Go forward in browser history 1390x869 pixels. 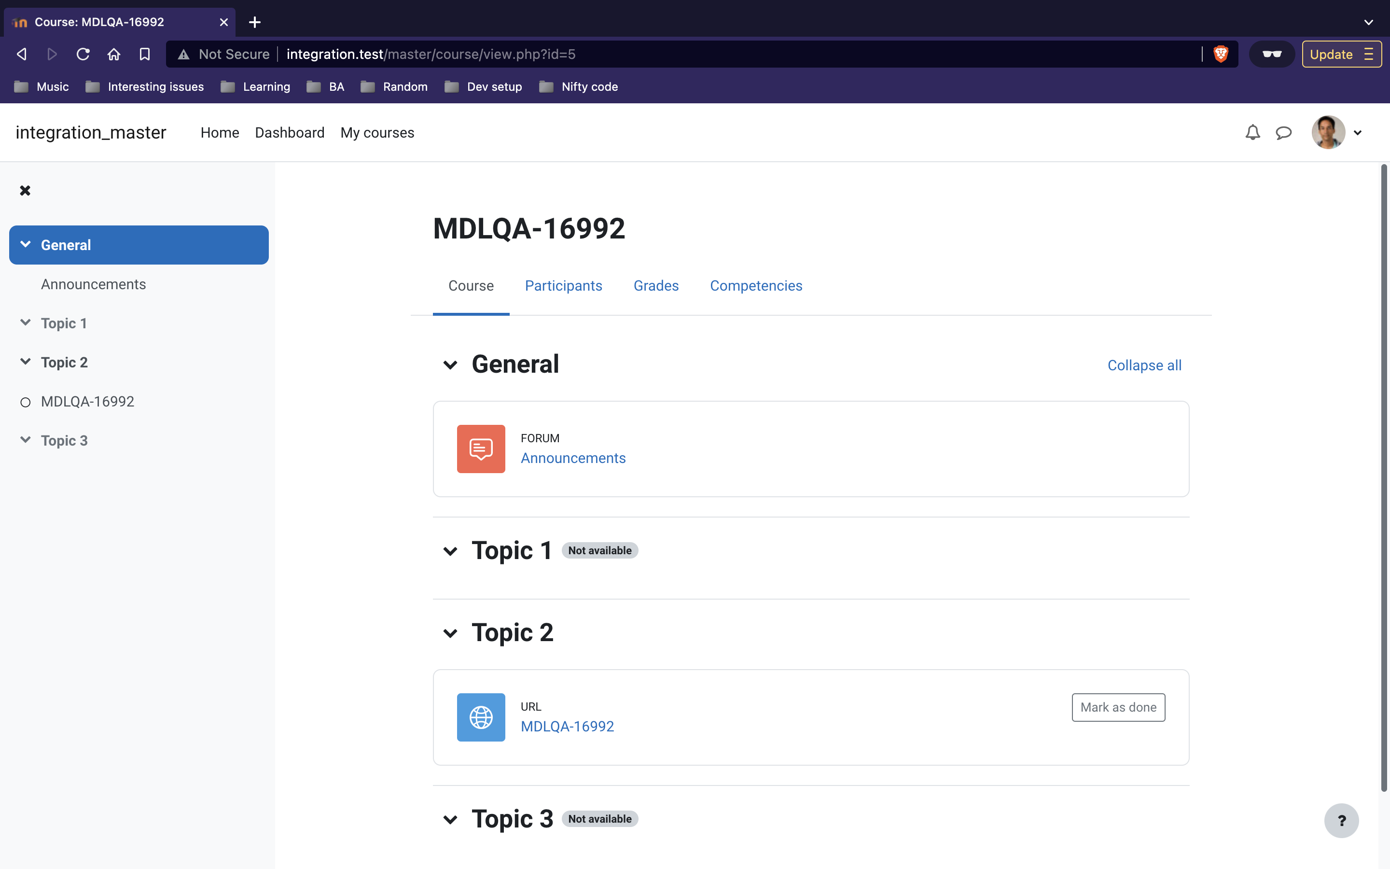52,54
